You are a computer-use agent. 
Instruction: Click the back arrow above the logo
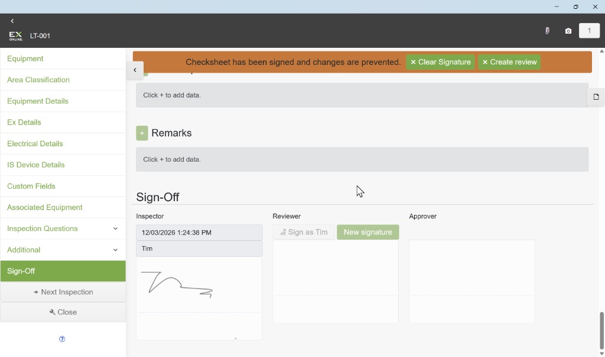(12, 21)
